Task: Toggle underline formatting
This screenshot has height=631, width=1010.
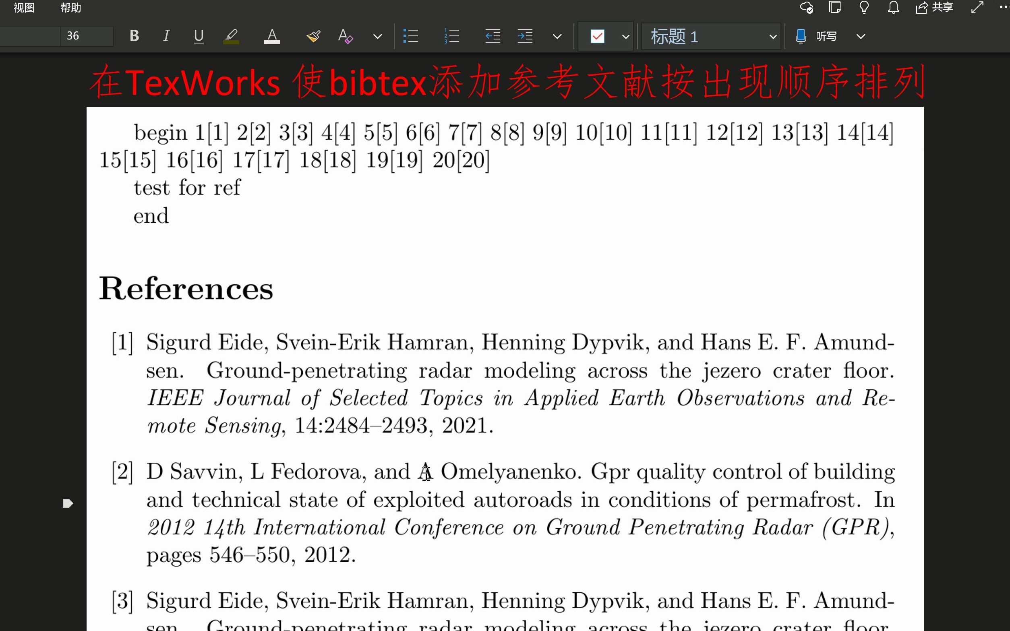Action: coord(199,36)
